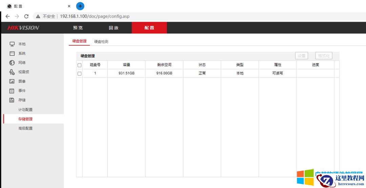Click the 916.00GB free space cell
366x188 pixels.
pyautogui.click(x=164, y=73)
